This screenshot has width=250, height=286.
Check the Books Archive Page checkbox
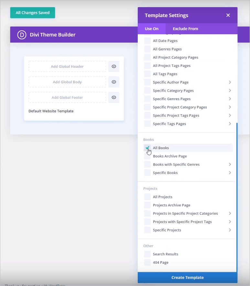tap(147, 156)
